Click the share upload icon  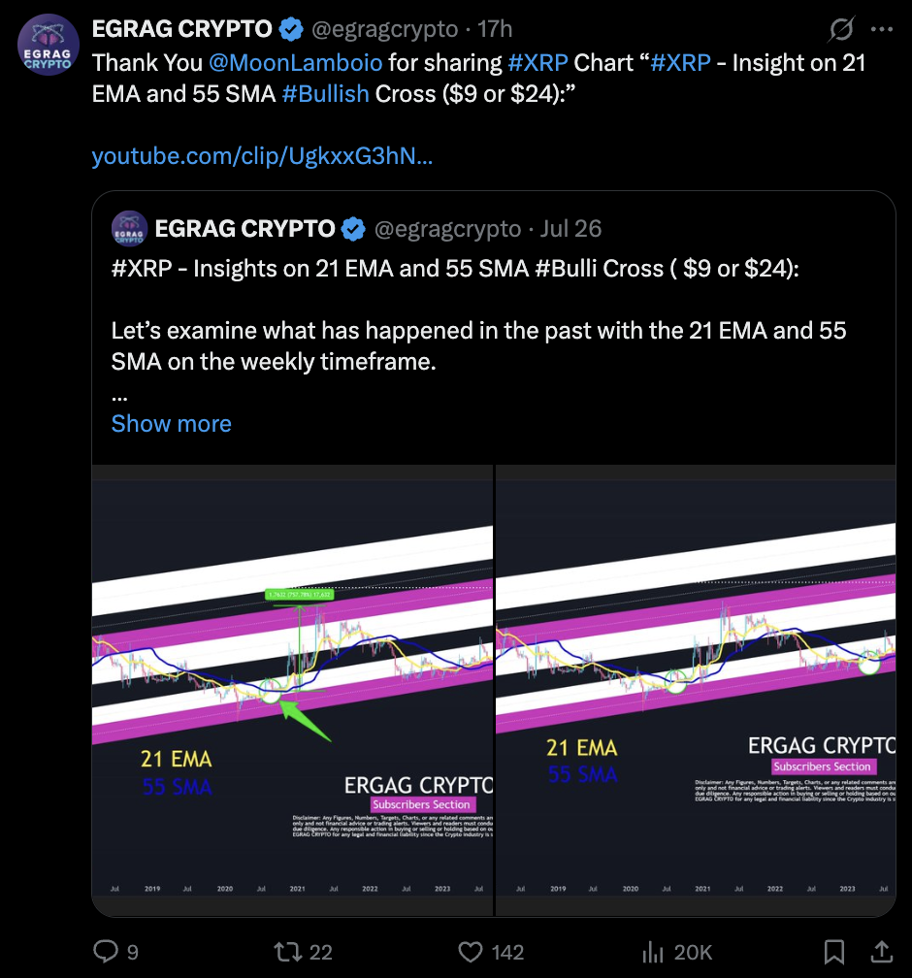coord(881,952)
